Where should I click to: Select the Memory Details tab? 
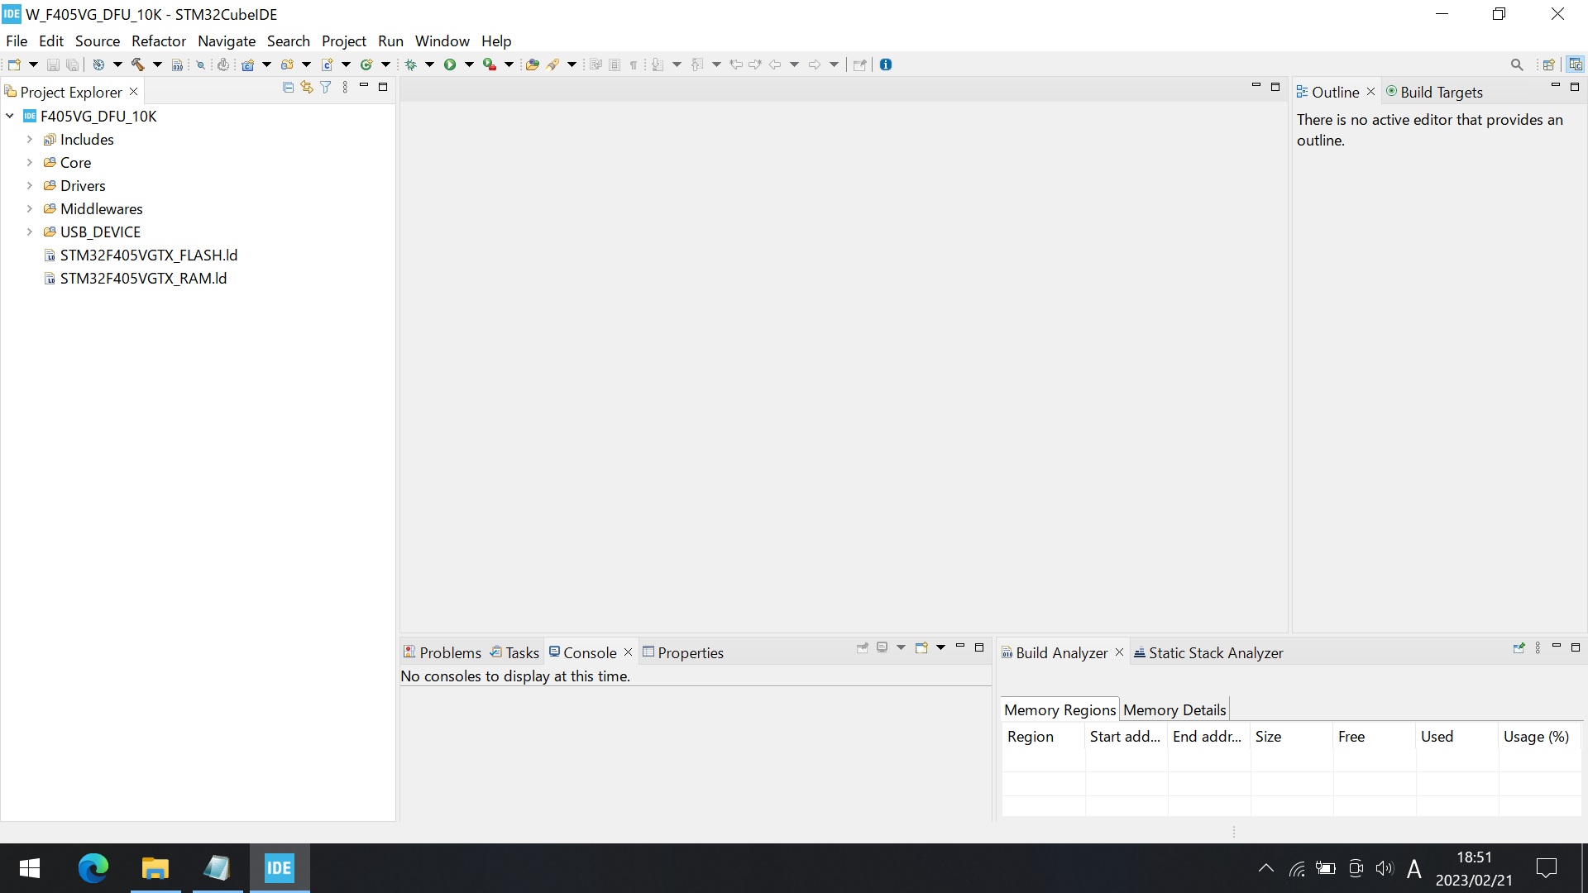click(x=1174, y=709)
